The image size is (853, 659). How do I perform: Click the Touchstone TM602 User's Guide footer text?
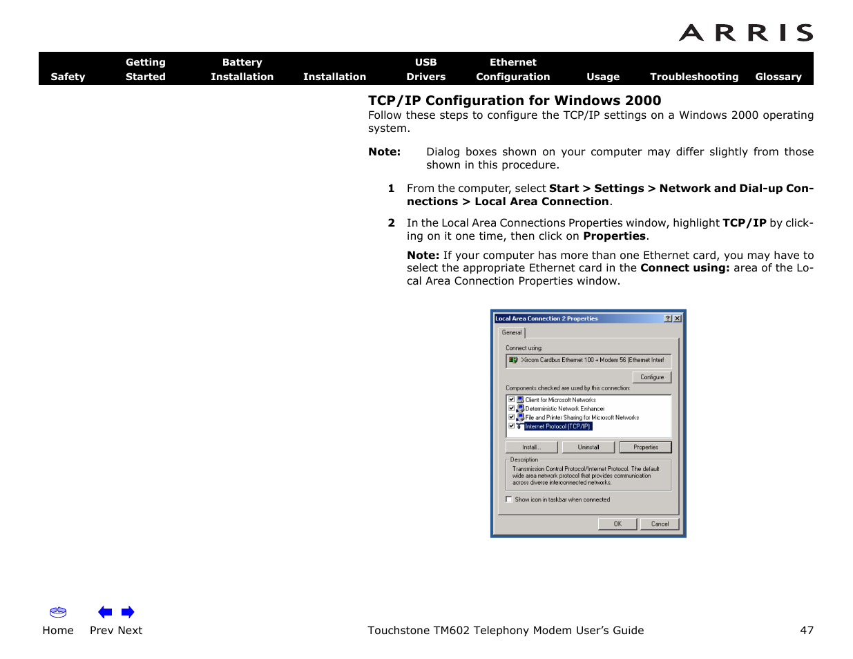click(506, 630)
